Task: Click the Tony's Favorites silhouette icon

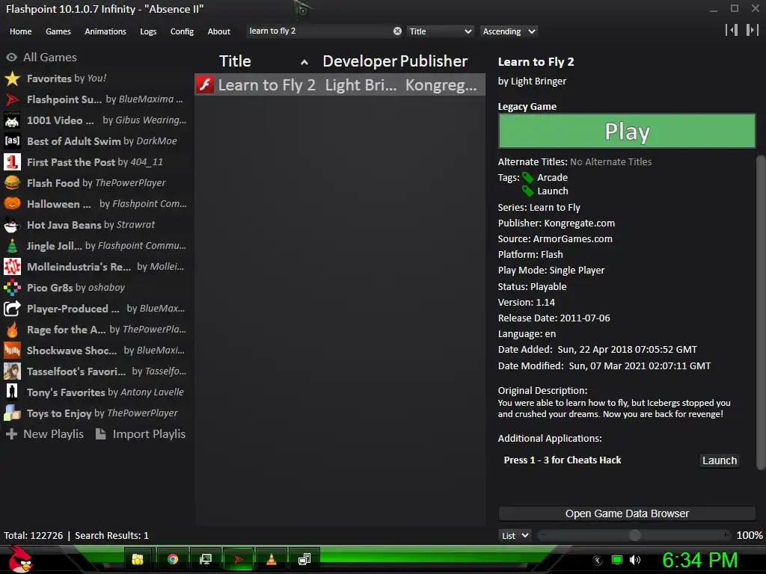Action: click(x=12, y=392)
